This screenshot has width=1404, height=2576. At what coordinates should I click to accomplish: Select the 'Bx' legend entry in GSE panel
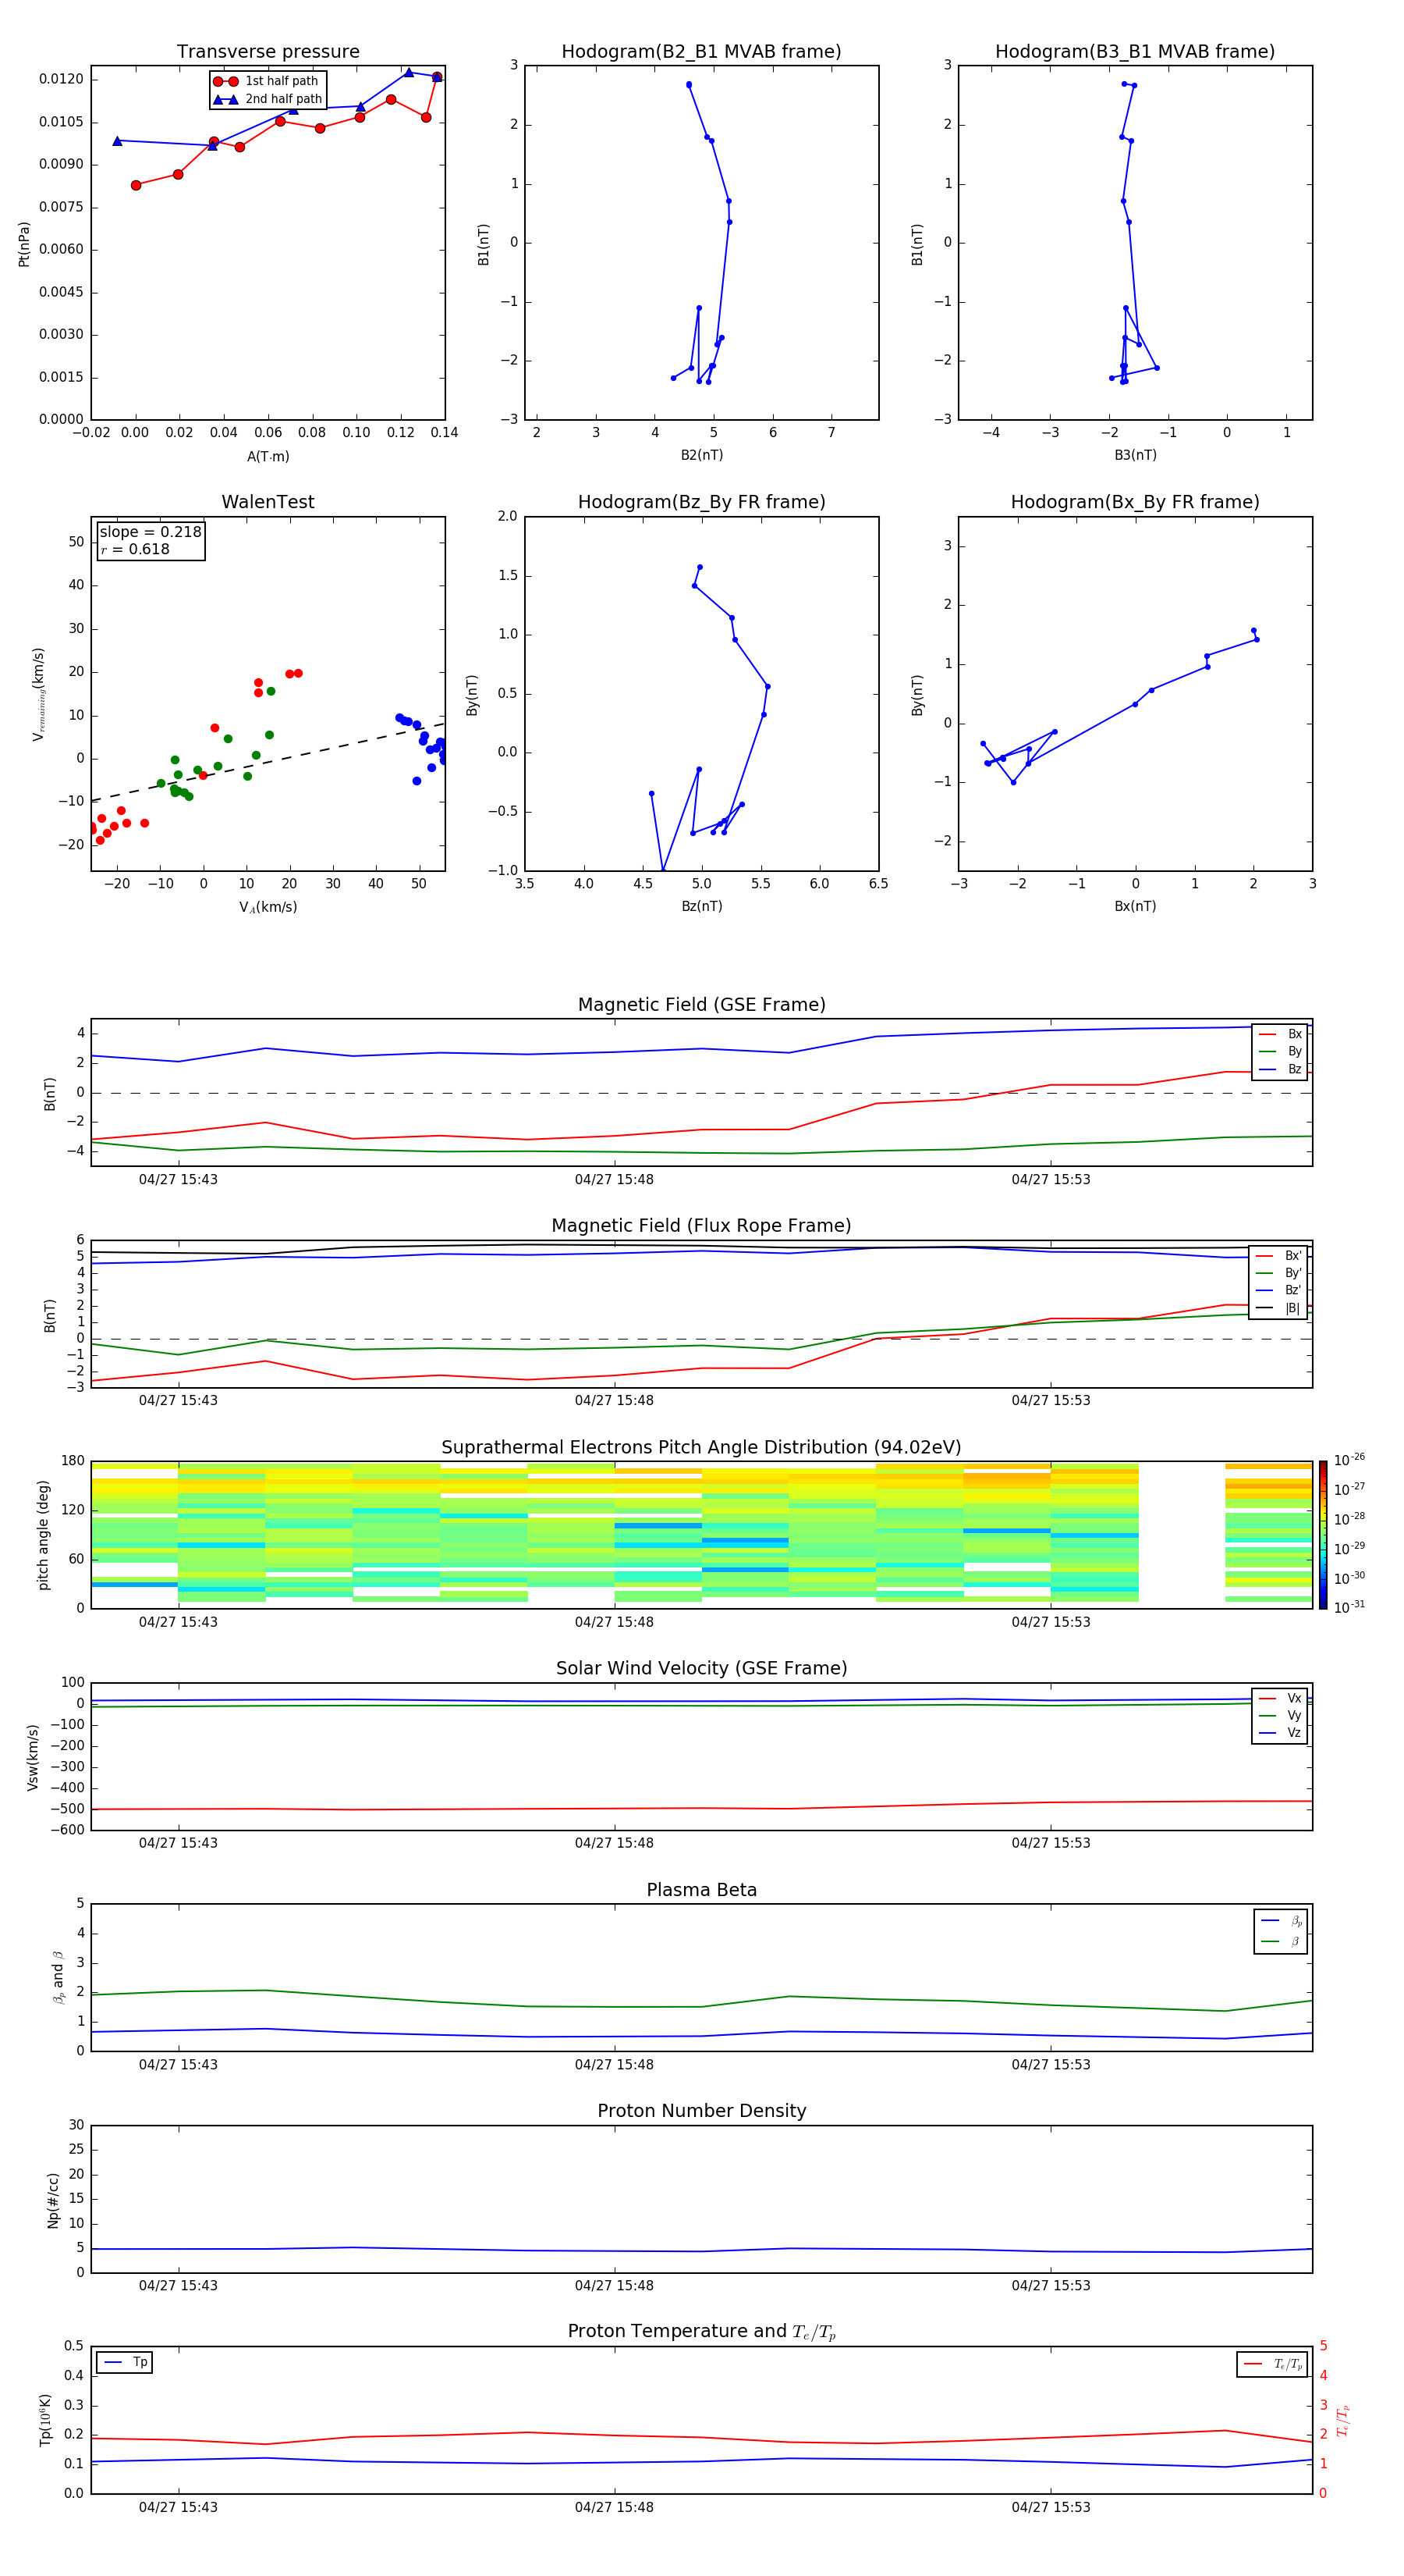click(x=1280, y=1034)
